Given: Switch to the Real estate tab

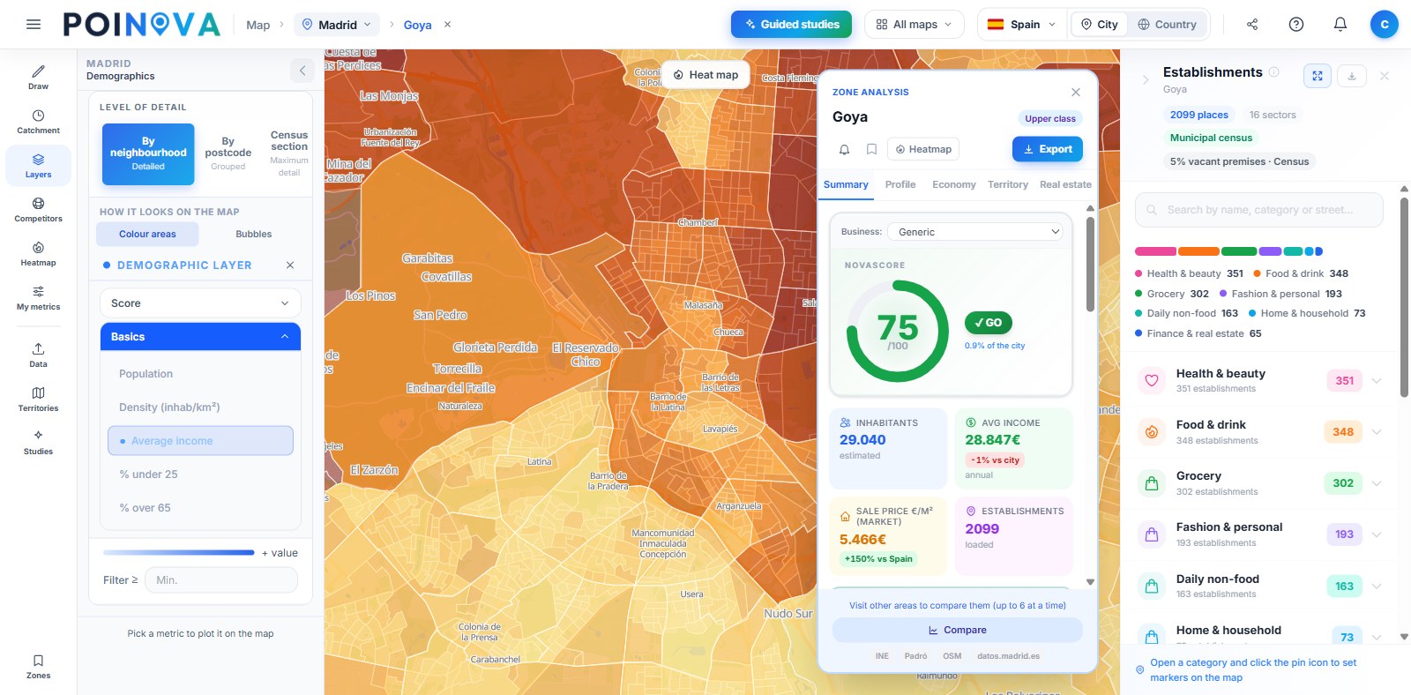Looking at the screenshot, I should click(1065, 184).
